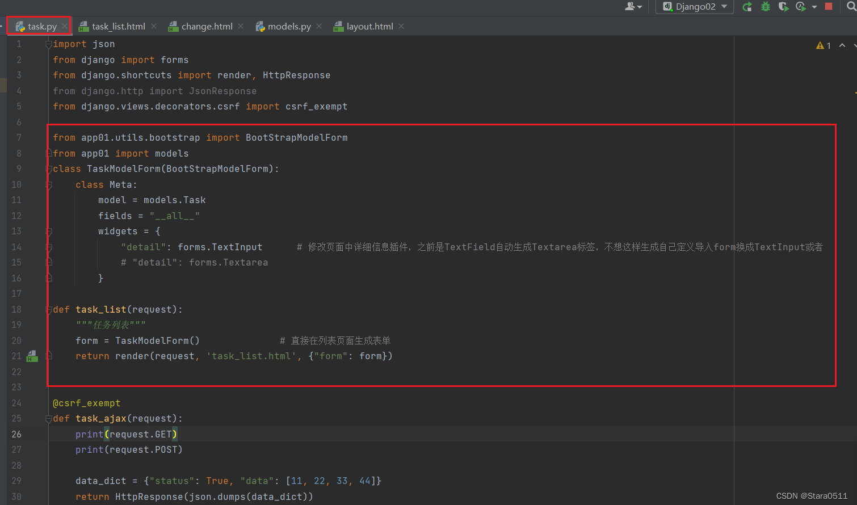
Task: Click the unused 'JsonResponse' import on line 4
Action: click(x=223, y=91)
